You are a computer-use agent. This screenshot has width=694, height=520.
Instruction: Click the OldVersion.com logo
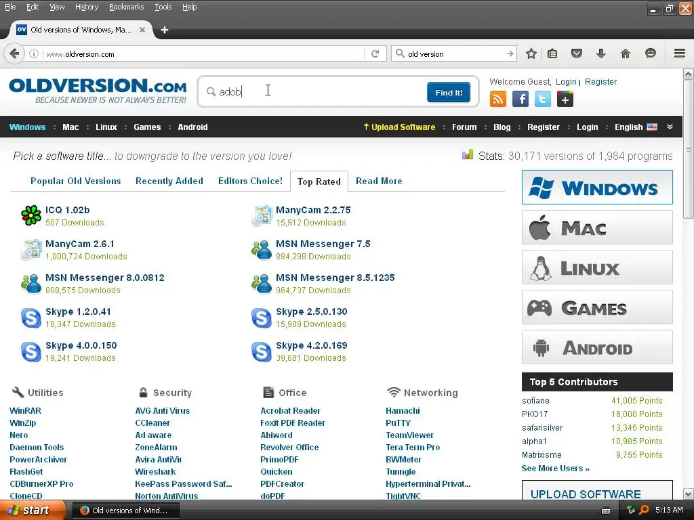click(x=98, y=91)
